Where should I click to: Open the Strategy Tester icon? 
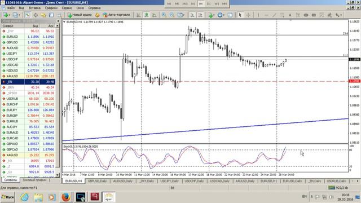(x=59, y=15)
